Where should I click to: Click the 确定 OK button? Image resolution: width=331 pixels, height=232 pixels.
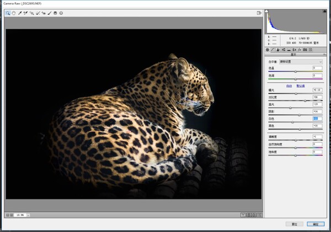316,224
